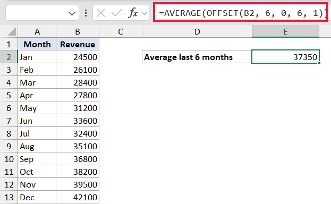Click revenue value 24500

tap(78, 57)
